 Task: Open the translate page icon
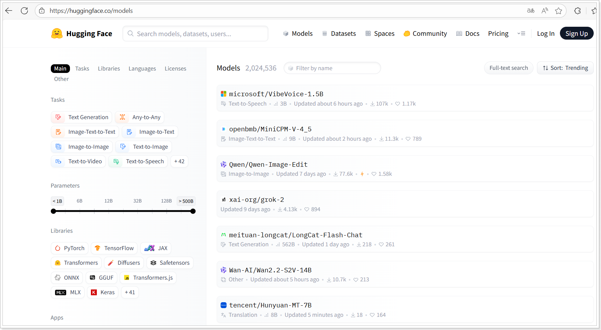point(531,11)
